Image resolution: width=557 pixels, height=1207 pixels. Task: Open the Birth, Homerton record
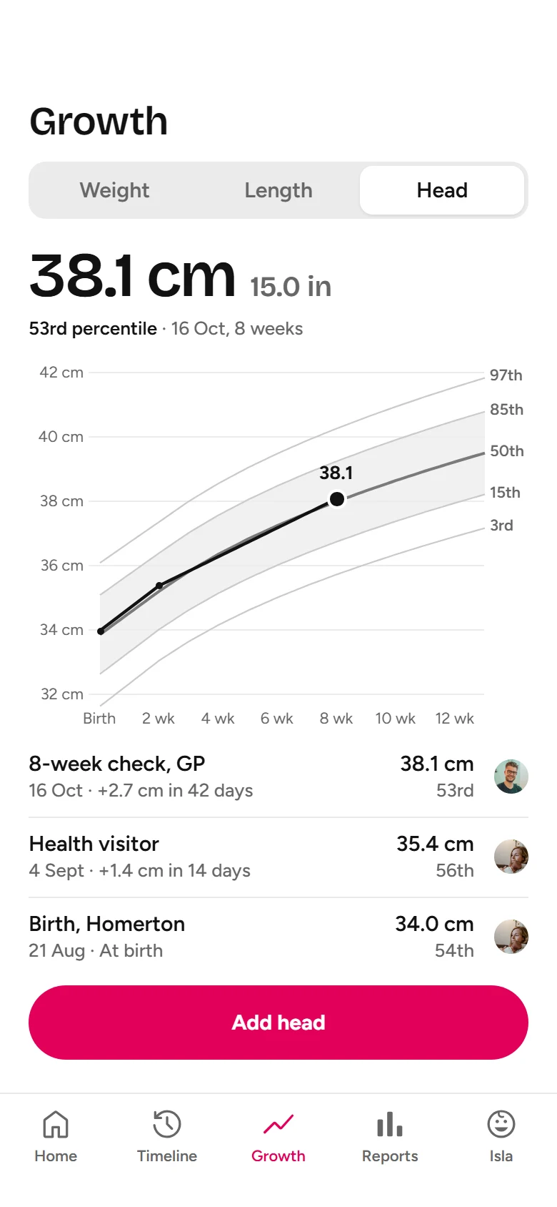278,937
